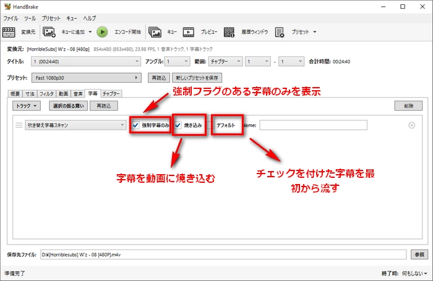Click the 新しいプリセットを保存 button
Image resolution: width=433 pixels, height=281 pixels.
click(196, 78)
